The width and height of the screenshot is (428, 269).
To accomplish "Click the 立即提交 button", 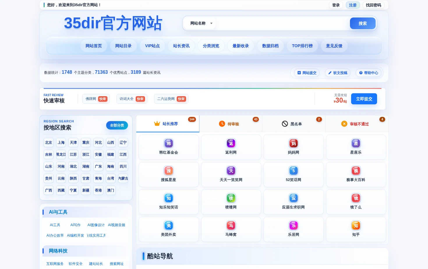I will point(364,99).
